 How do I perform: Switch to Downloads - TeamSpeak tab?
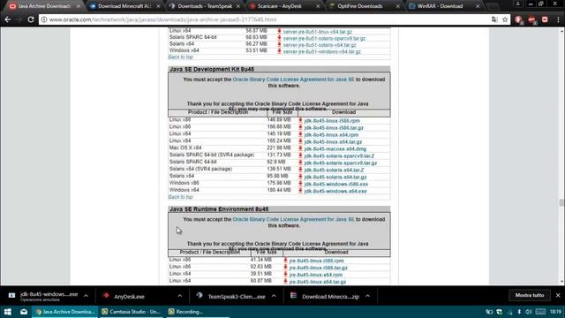(204, 6)
